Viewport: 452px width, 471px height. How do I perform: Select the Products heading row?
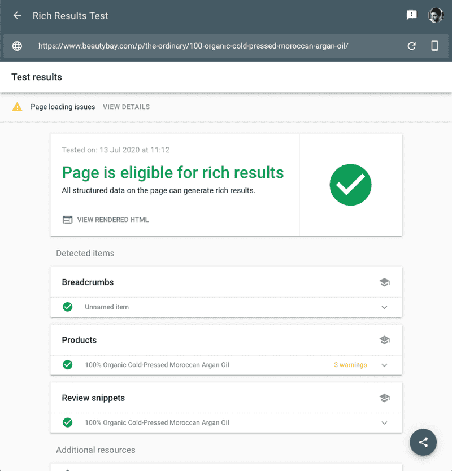226,340
